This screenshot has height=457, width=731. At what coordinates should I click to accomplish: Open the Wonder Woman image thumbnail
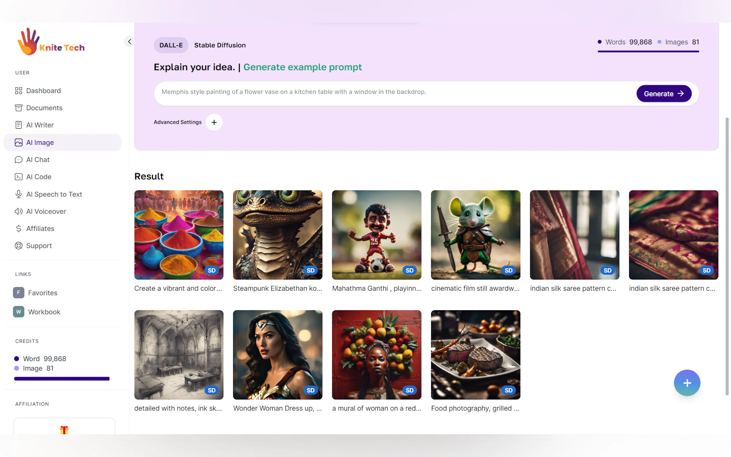pos(277,355)
